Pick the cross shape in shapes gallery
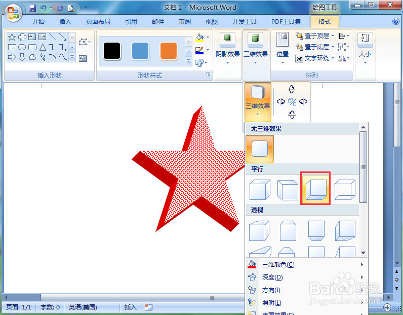Image resolution: width=403 pixels, height=315 pixels. (22, 37)
